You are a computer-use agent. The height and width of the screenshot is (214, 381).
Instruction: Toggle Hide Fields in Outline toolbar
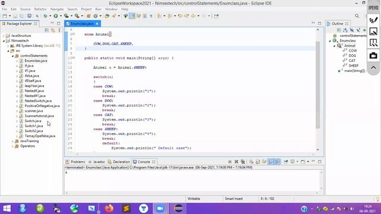pyautogui.click(x=352, y=30)
